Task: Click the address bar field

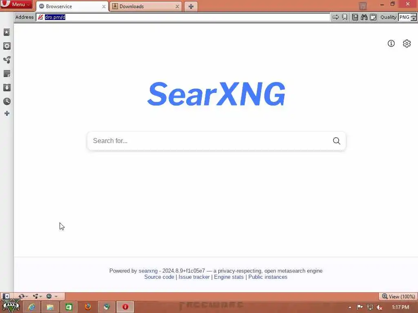Action: click(183, 17)
